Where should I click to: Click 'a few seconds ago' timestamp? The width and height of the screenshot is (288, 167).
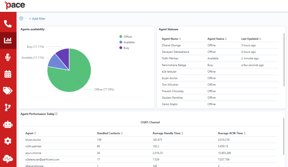click(253, 65)
